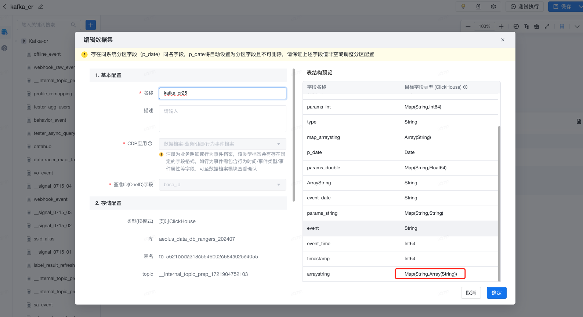Select the map_arraysting row
583x317 pixels.
400,137
